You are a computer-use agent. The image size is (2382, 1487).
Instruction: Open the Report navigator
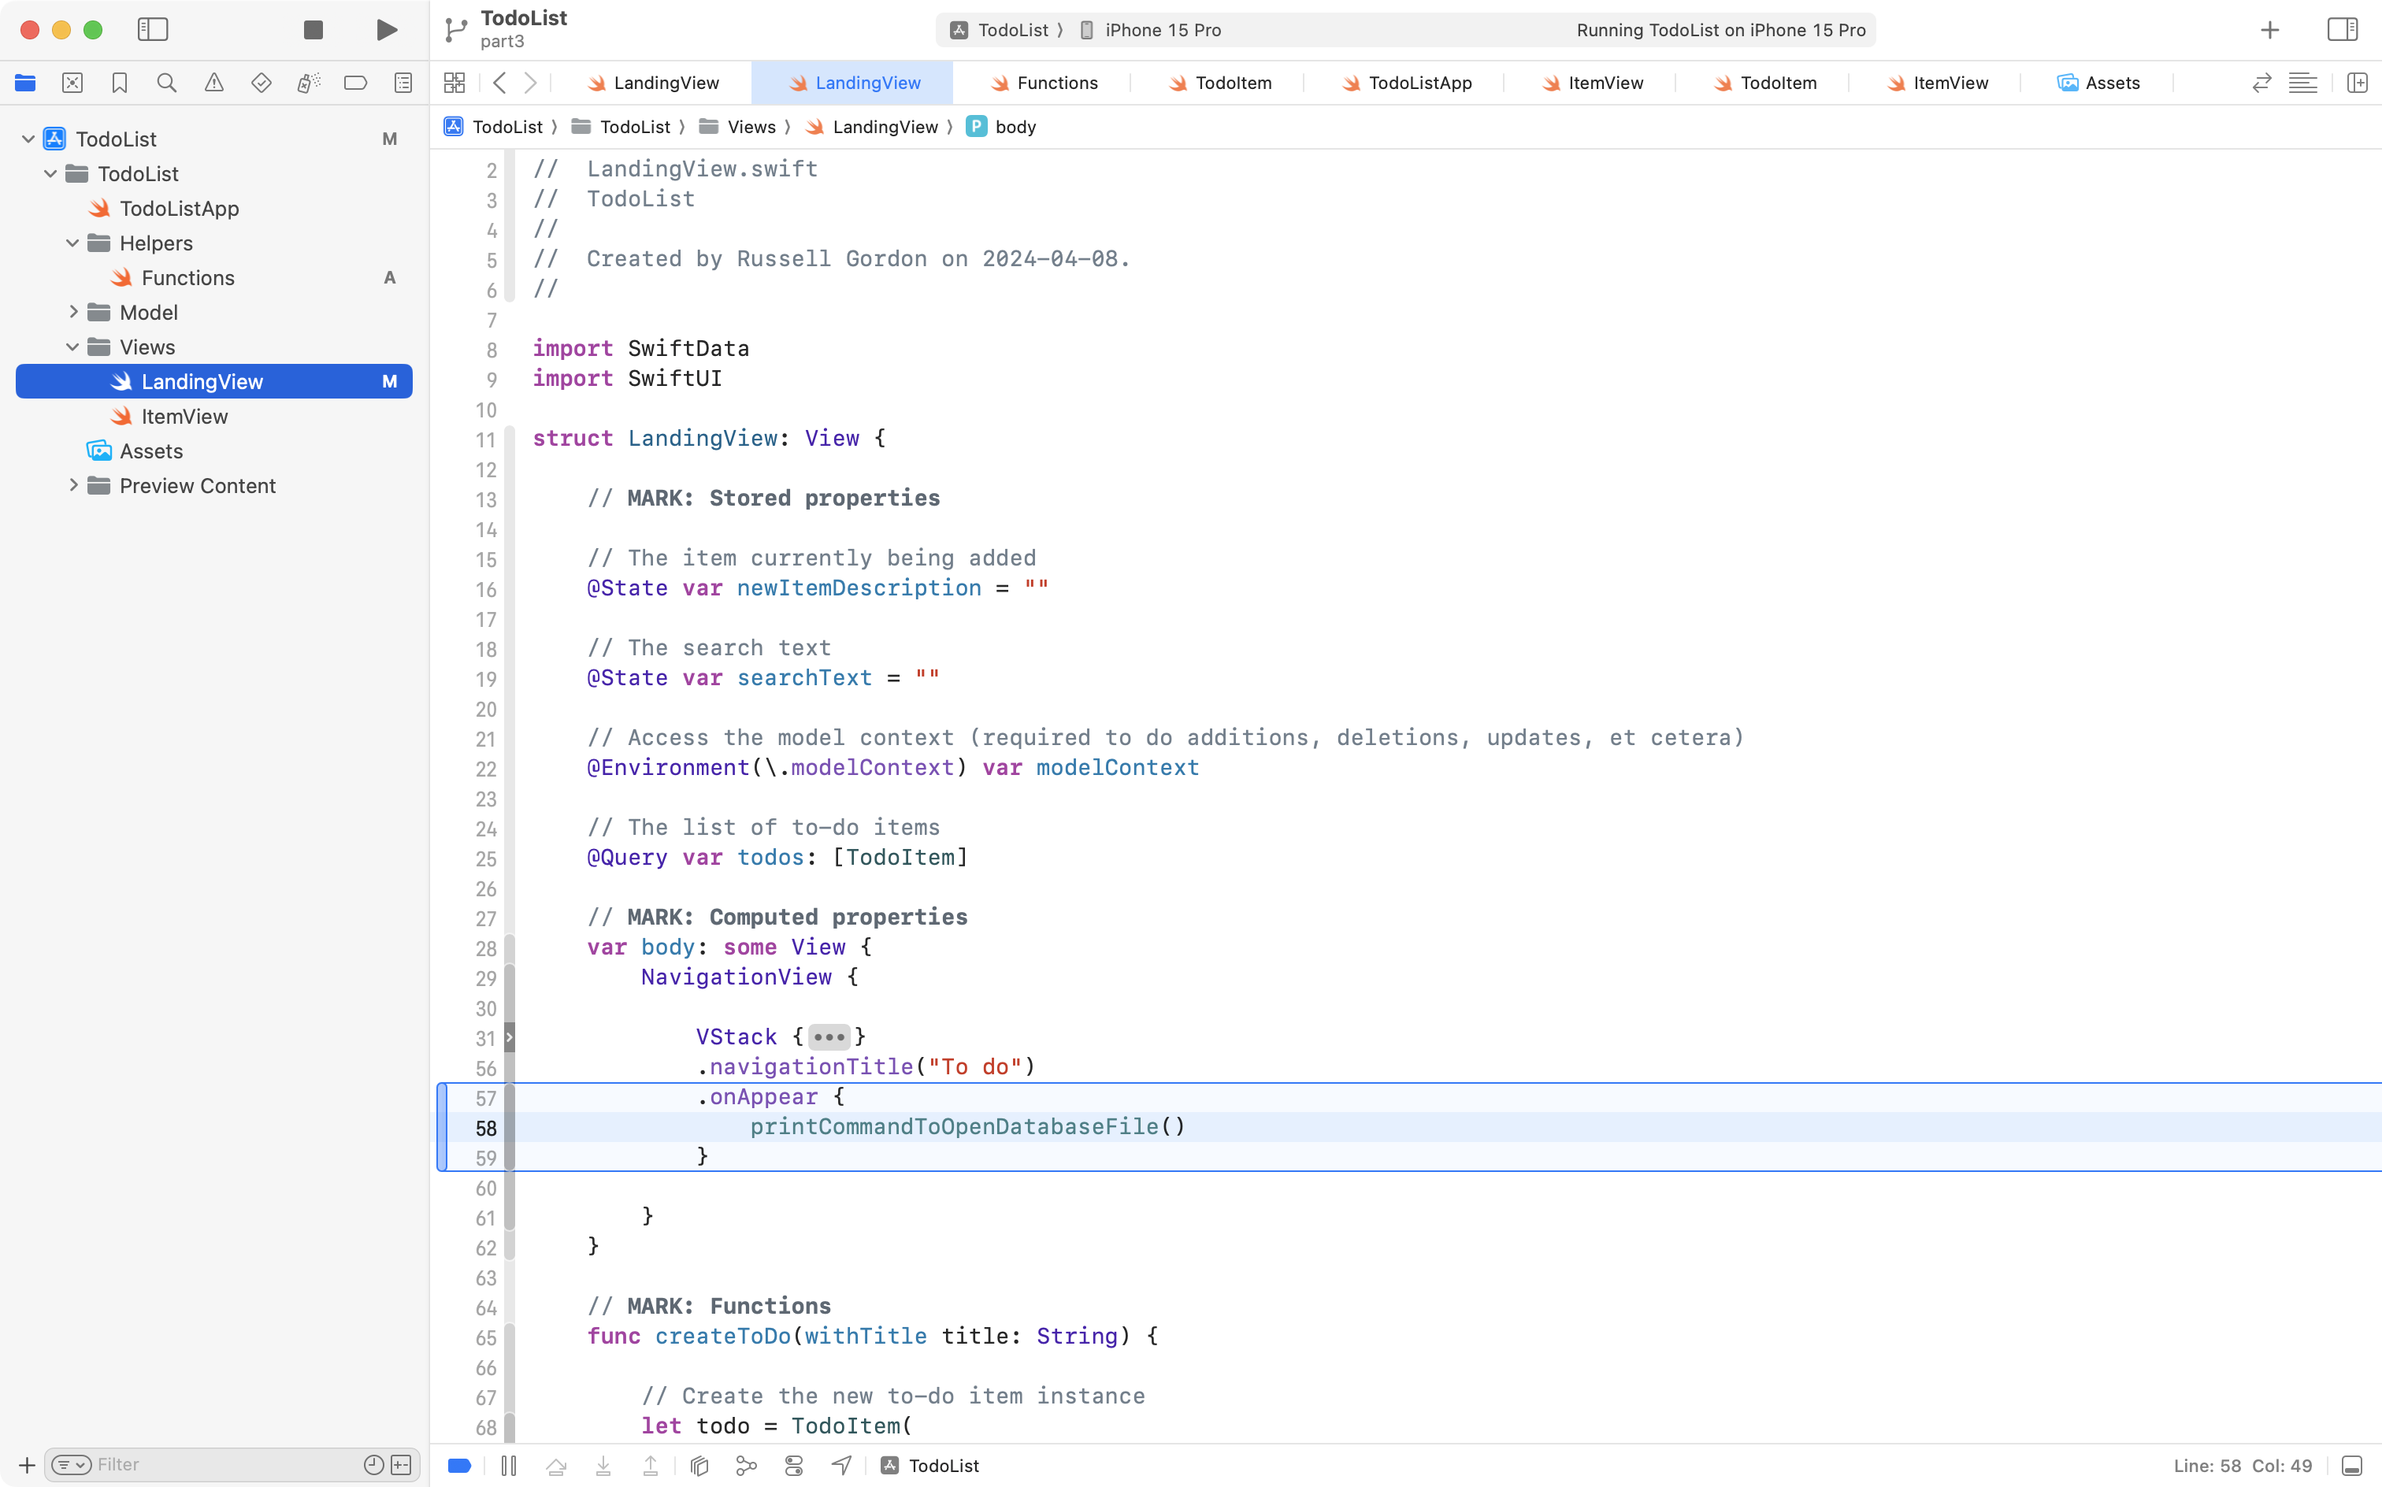point(403,83)
